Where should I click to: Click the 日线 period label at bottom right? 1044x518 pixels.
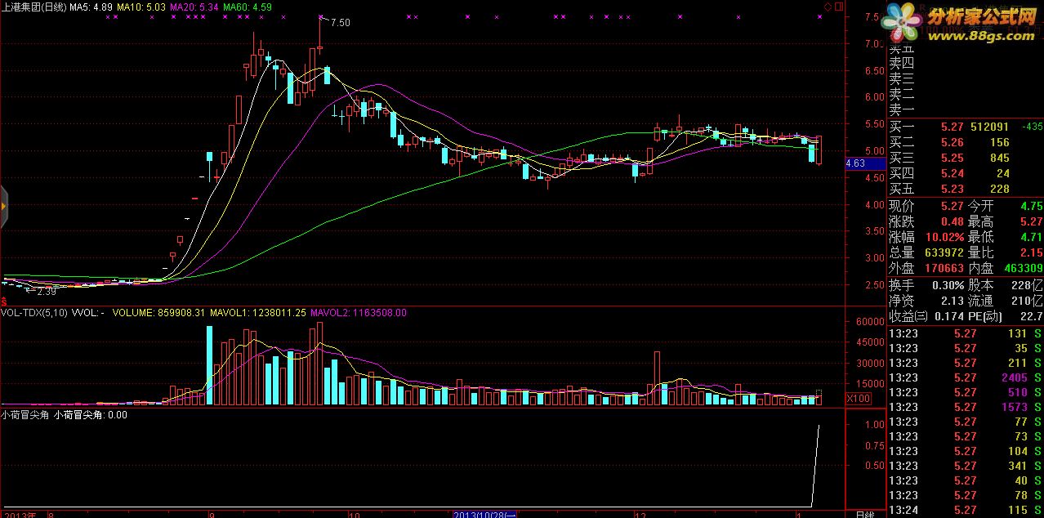click(x=863, y=515)
